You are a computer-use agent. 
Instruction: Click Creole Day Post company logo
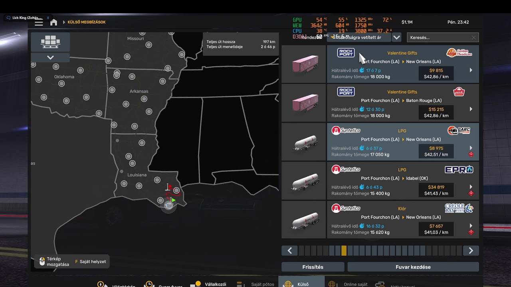459,208
